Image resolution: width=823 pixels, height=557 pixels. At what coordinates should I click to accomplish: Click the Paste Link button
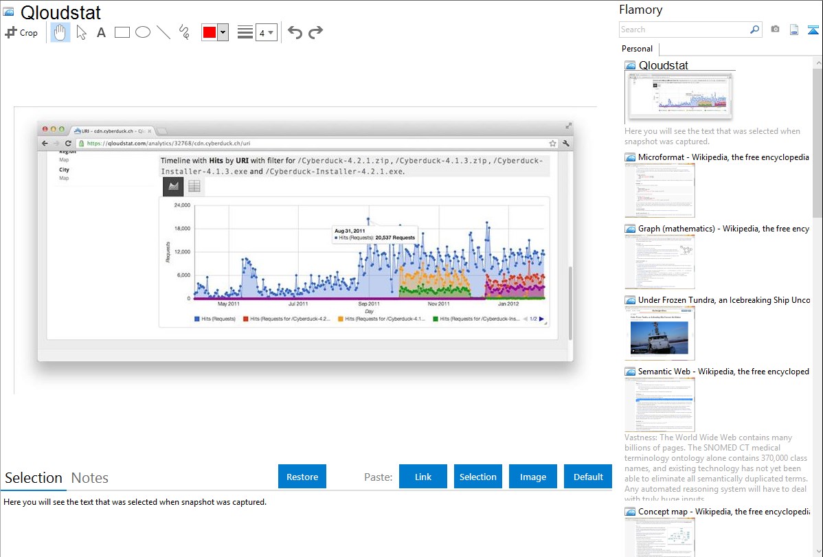coord(423,477)
